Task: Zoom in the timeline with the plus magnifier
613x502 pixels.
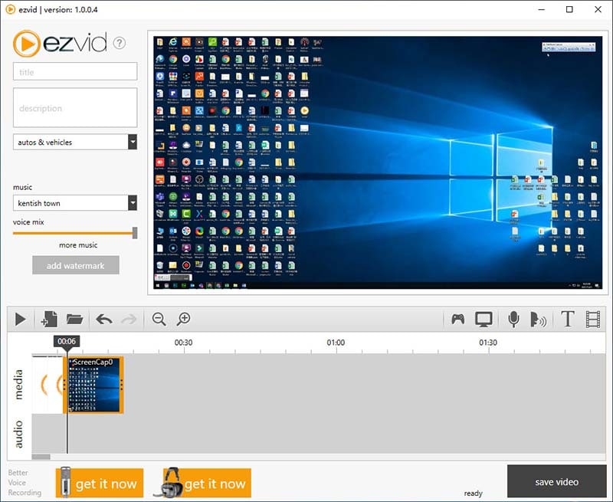Action: click(183, 319)
